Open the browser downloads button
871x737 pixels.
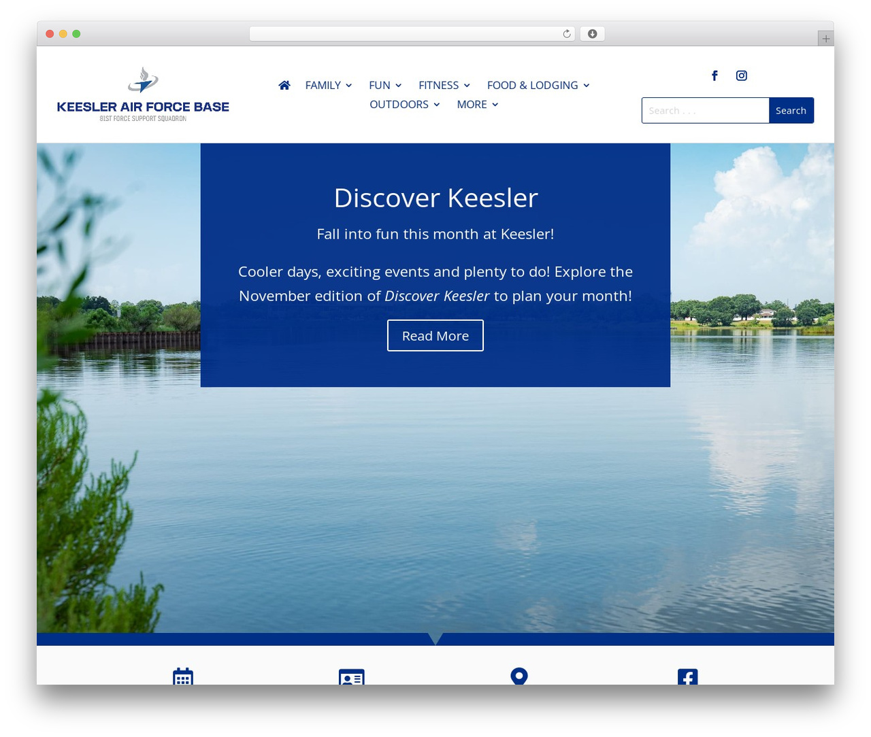click(593, 34)
